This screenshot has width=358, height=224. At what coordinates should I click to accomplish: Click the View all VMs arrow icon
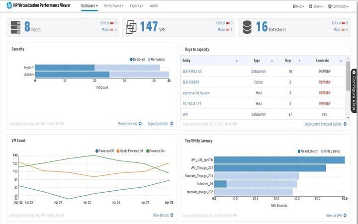pos(345,216)
